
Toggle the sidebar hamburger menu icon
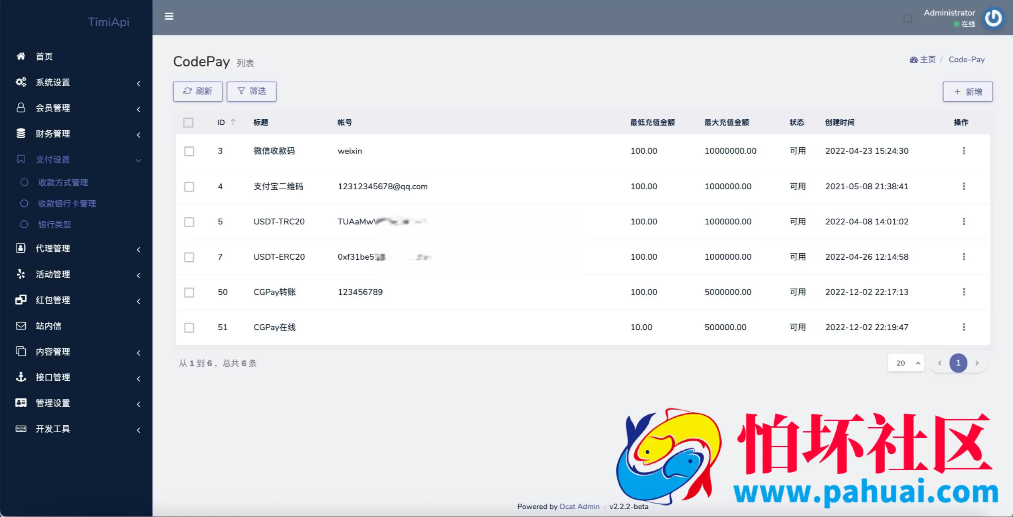pyautogui.click(x=169, y=16)
